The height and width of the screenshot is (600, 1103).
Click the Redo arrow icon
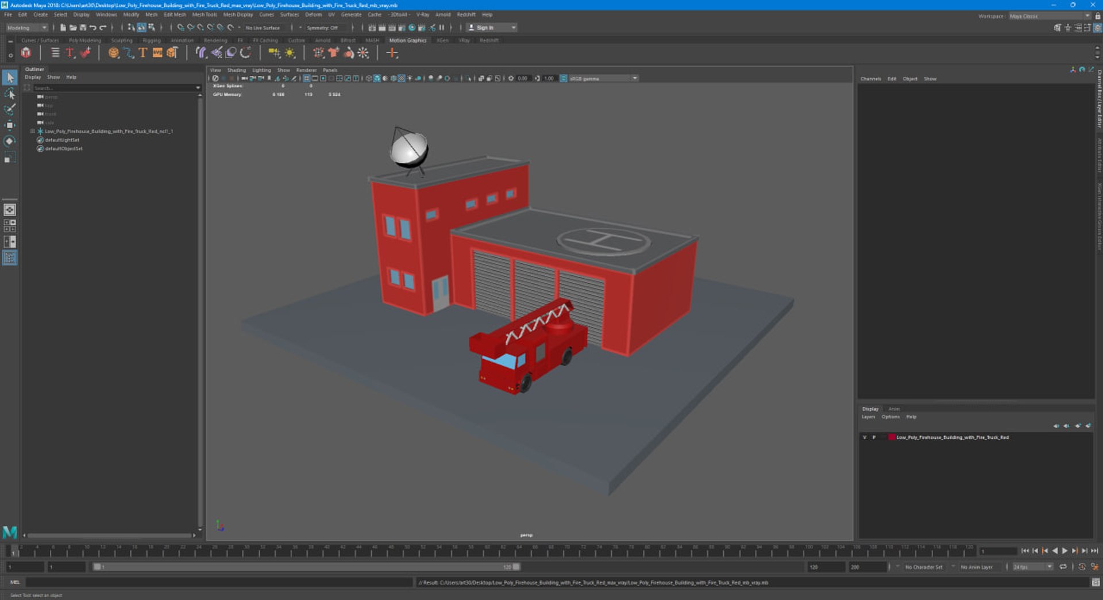point(103,28)
